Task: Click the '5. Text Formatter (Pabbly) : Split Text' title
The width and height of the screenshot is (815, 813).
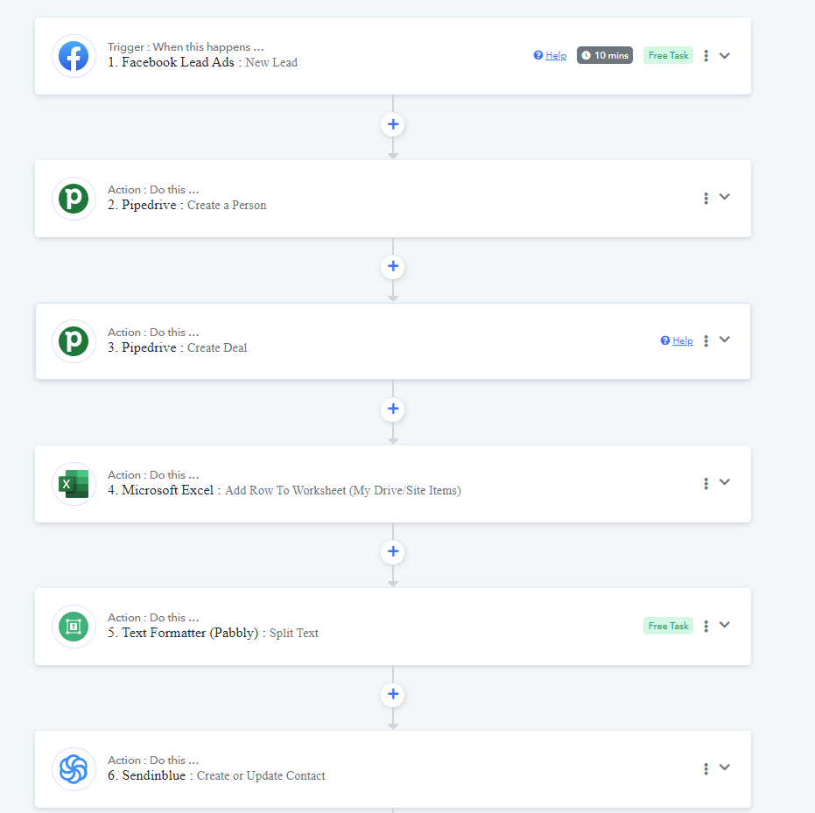Action: [213, 633]
